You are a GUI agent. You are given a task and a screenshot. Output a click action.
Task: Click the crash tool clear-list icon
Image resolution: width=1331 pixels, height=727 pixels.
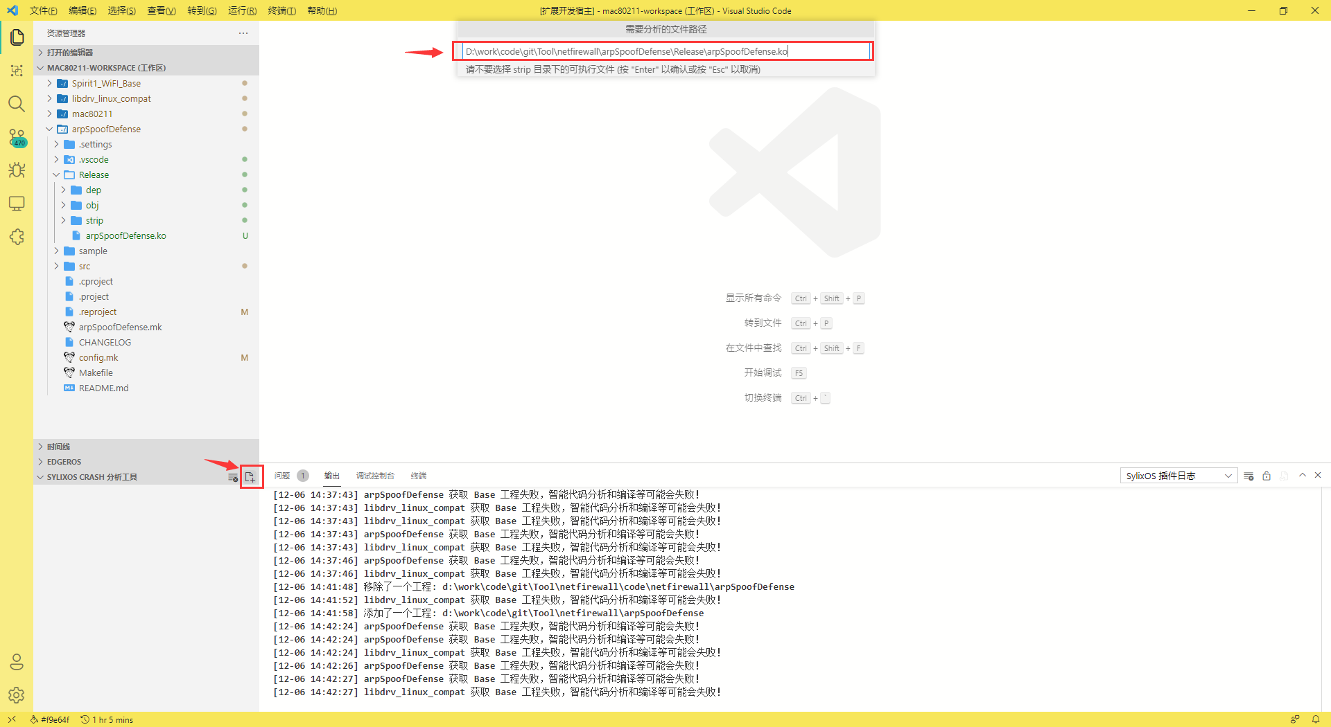click(233, 477)
